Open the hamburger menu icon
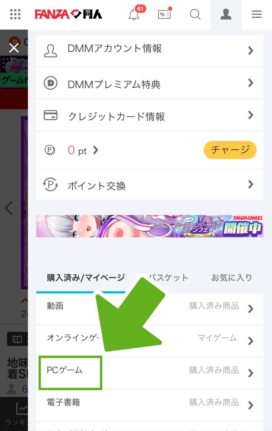Image resolution: width=272 pixels, height=431 pixels. click(x=257, y=14)
